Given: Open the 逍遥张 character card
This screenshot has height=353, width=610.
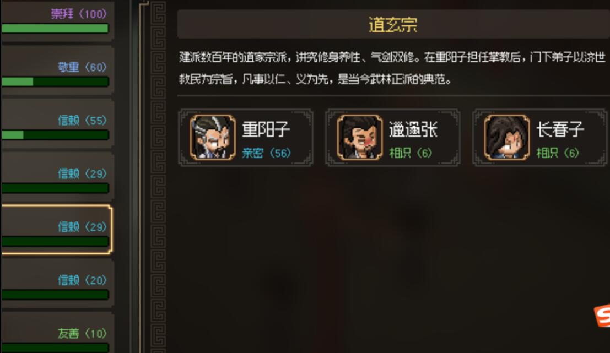Looking at the screenshot, I should click(392, 138).
